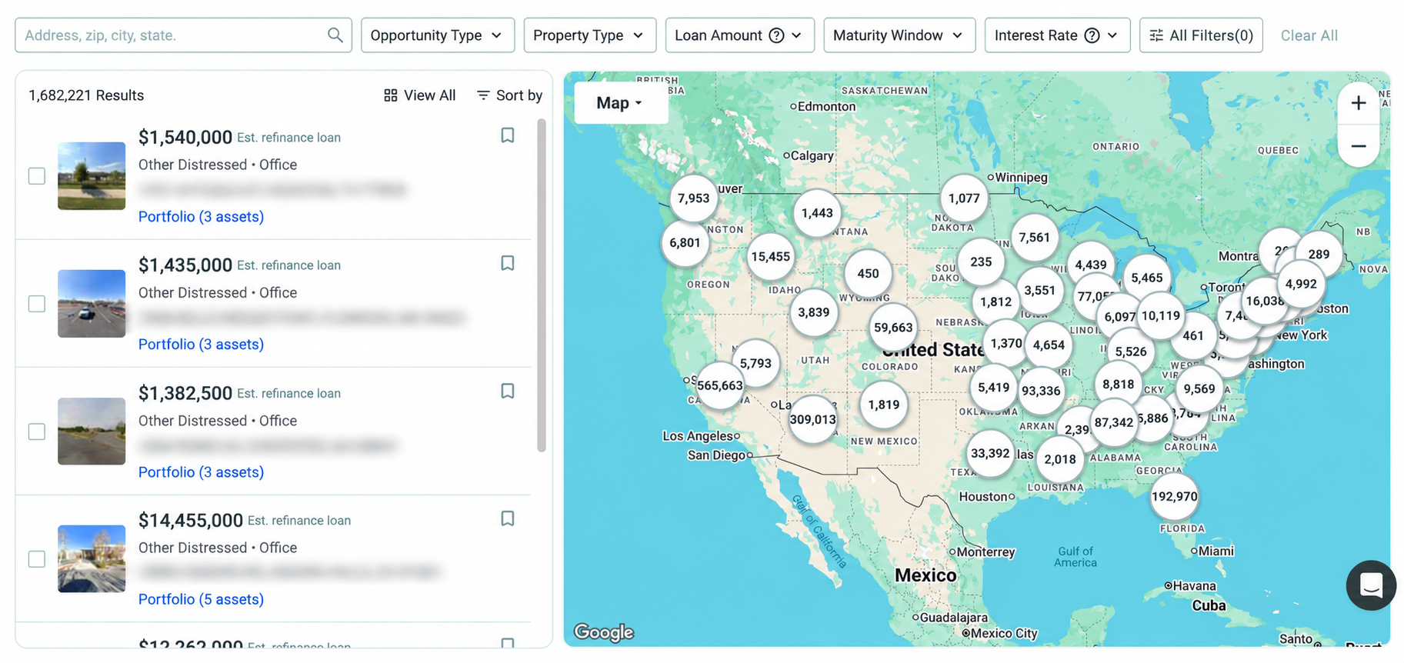The image size is (1404, 663).
Task: Select checkbox for $1,435,000 listing
Action: coord(37,304)
